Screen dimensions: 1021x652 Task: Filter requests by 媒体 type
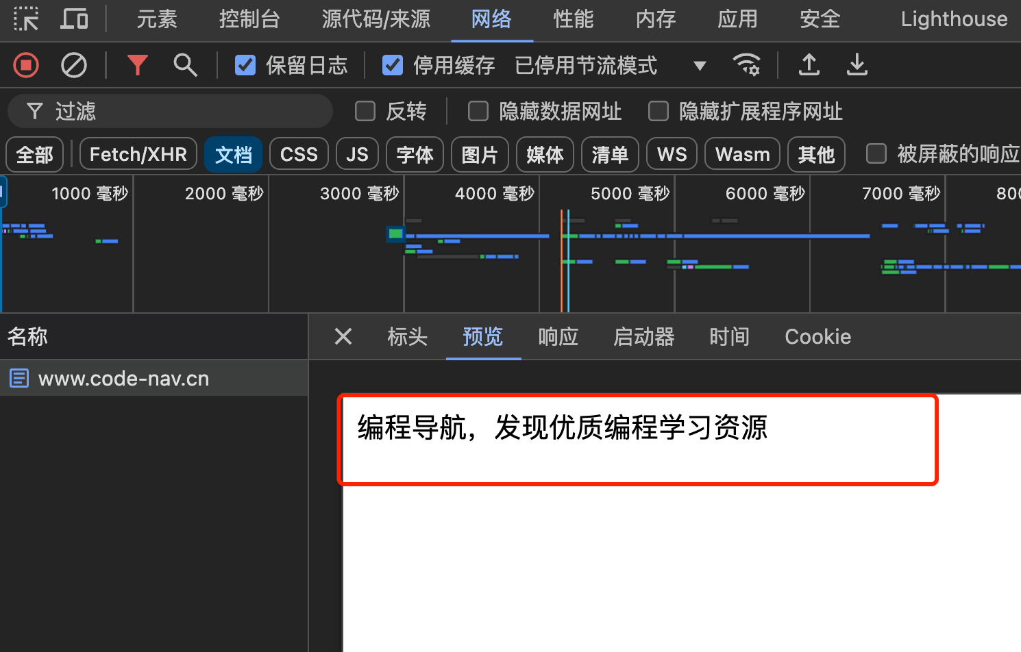pos(545,154)
